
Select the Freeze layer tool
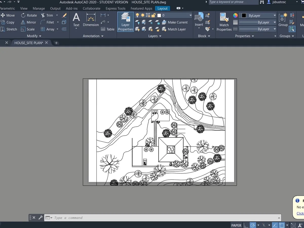click(150, 22)
